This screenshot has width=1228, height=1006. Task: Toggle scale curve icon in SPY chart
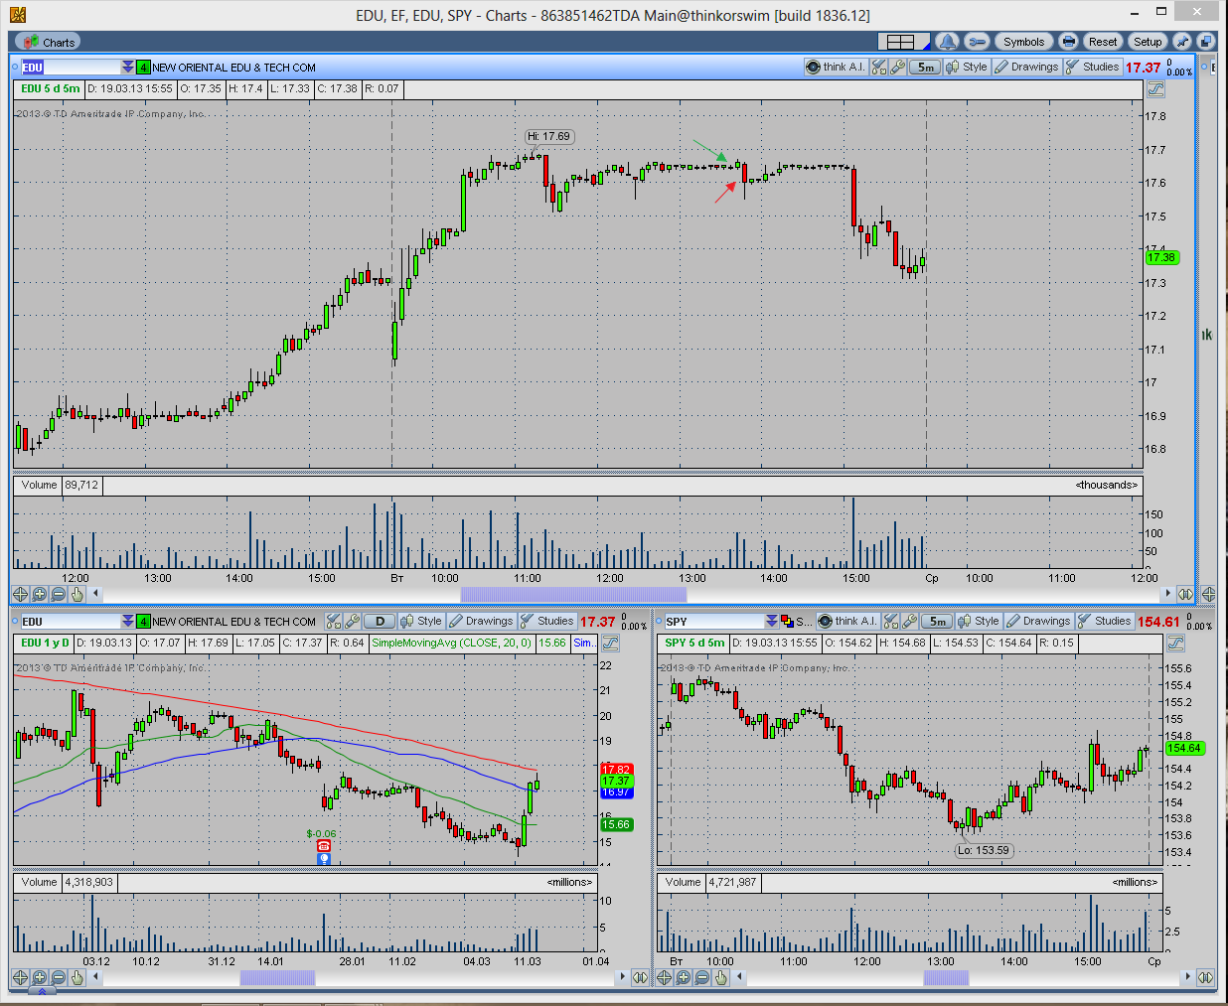point(1174,643)
